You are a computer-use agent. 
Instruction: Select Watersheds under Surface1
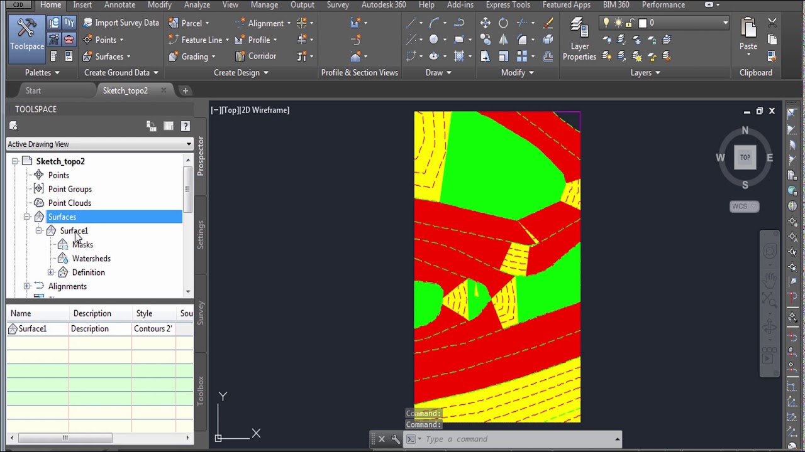(91, 259)
